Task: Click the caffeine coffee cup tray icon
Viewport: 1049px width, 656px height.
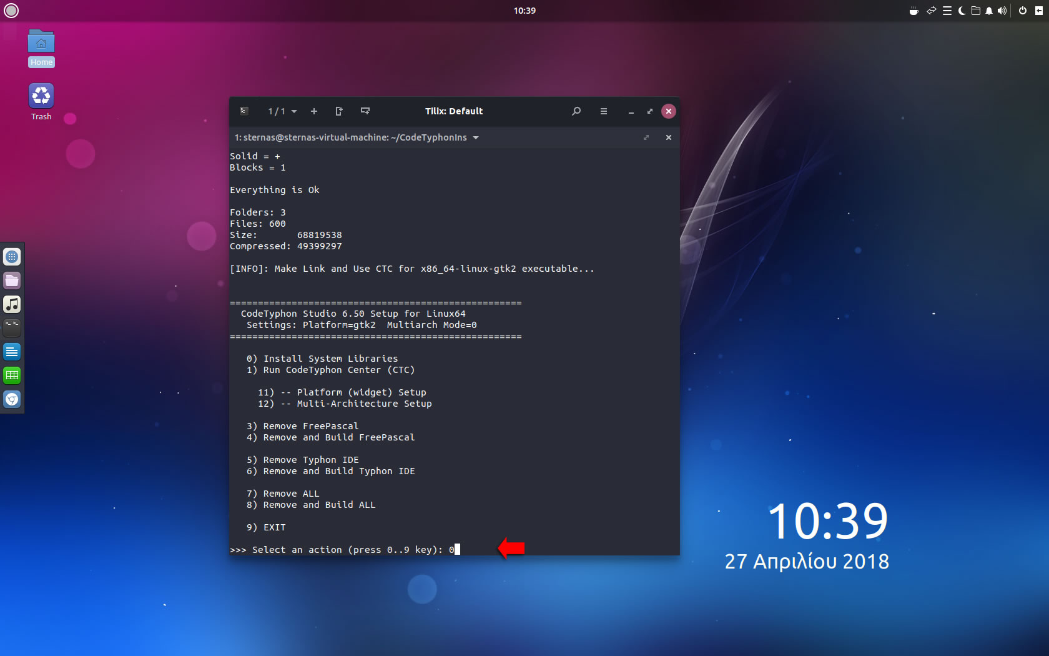Action: (x=914, y=11)
